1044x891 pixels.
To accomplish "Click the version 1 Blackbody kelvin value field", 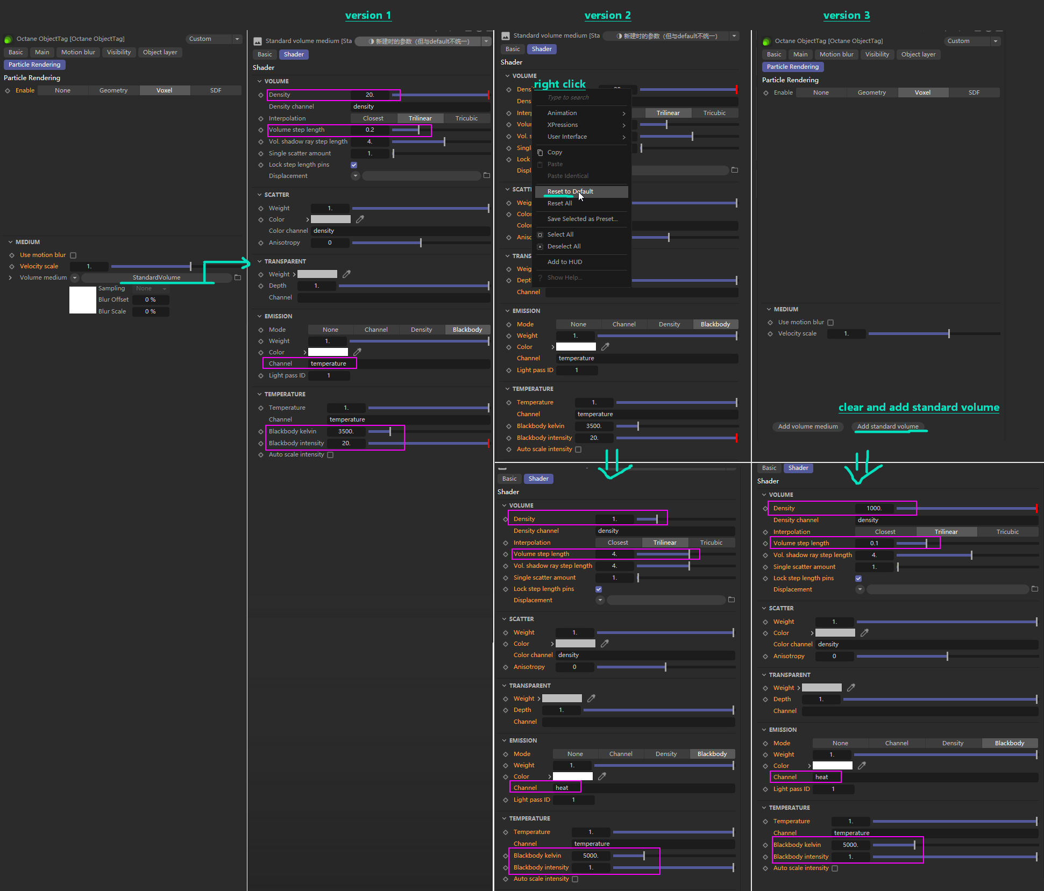I will [x=346, y=431].
